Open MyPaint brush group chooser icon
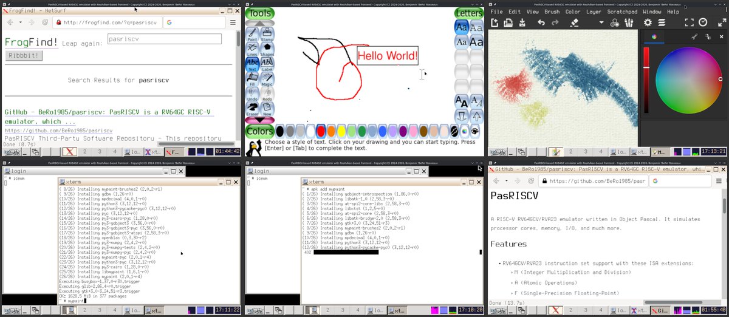This screenshot has height=317, width=729. pyautogui.click(x=628, y=22)
